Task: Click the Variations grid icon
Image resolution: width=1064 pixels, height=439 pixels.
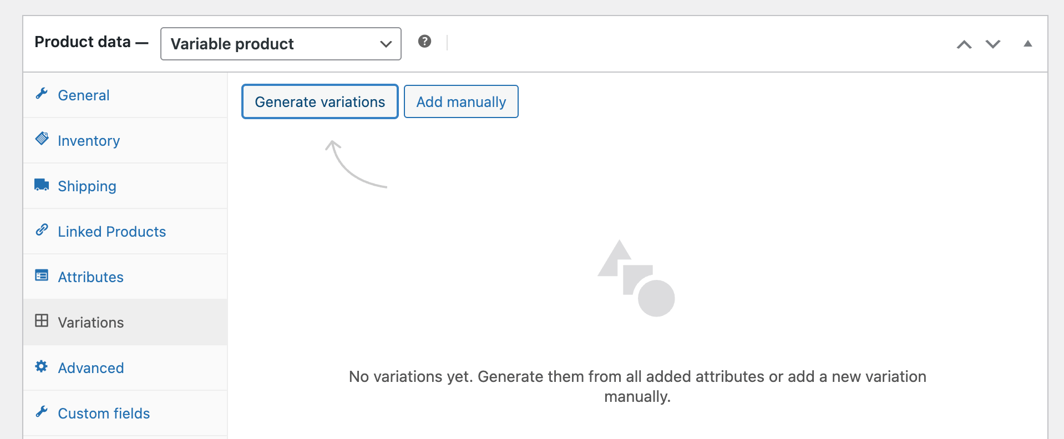Action: tap(42, 321)
